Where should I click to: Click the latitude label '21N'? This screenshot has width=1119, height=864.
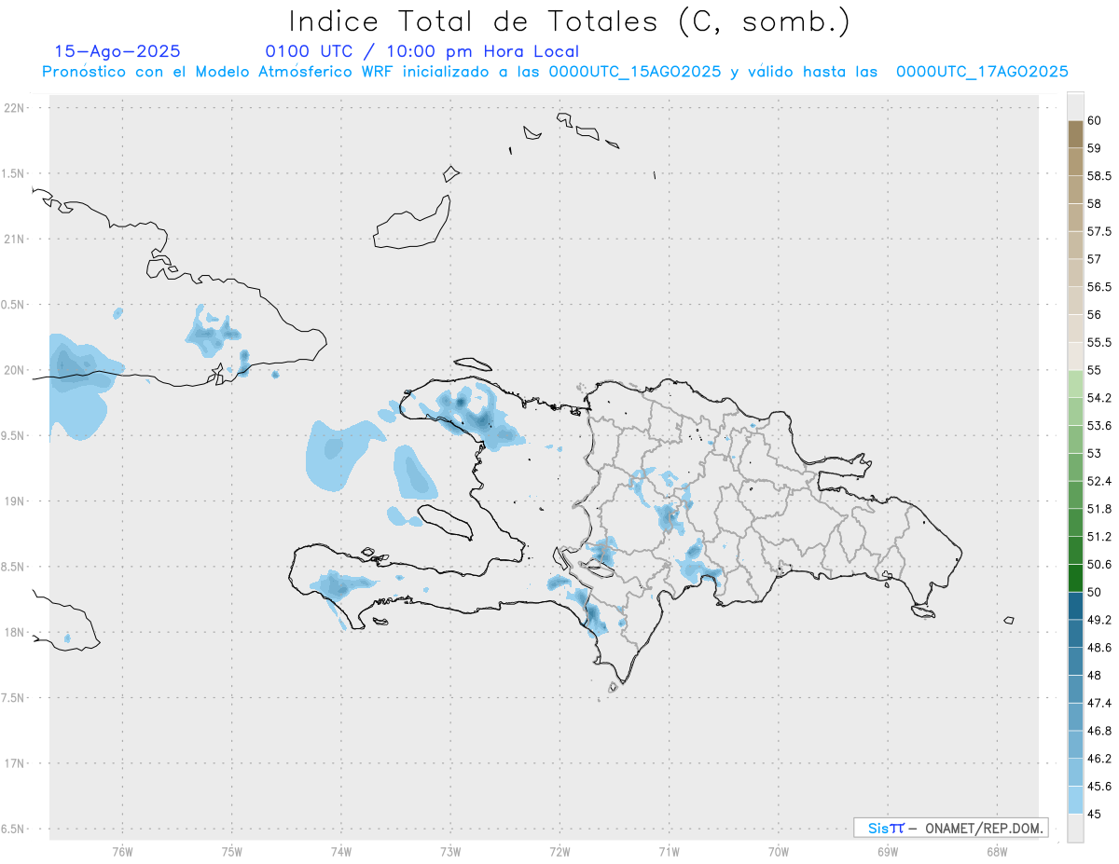pos(15,239)
